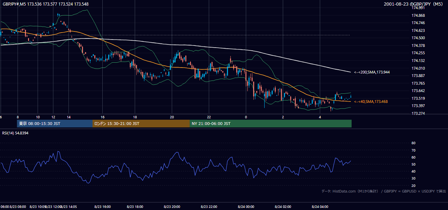Click the 174.991 price axis label
448x210 pixels.
[x=418, y=8]
